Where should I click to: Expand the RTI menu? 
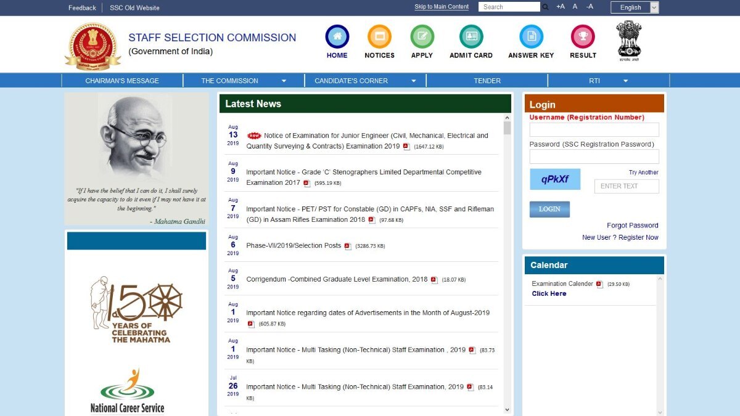[608, 81]
